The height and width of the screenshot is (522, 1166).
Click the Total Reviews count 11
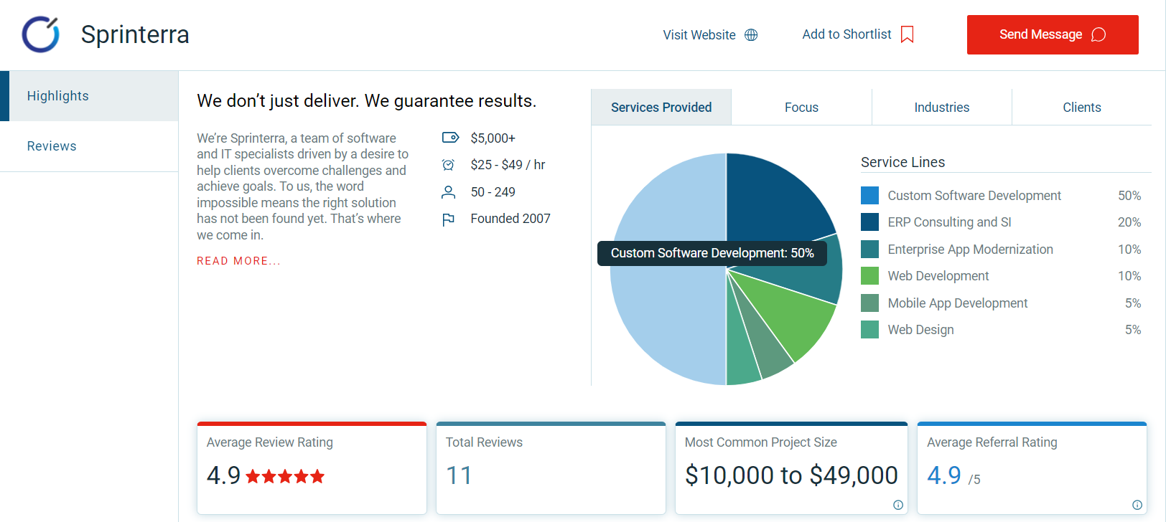click(459, 475)
